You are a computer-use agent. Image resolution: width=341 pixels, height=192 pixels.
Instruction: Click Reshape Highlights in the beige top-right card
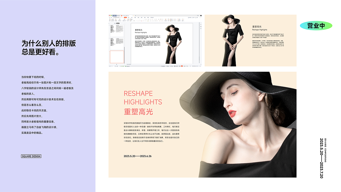(259, 30)
